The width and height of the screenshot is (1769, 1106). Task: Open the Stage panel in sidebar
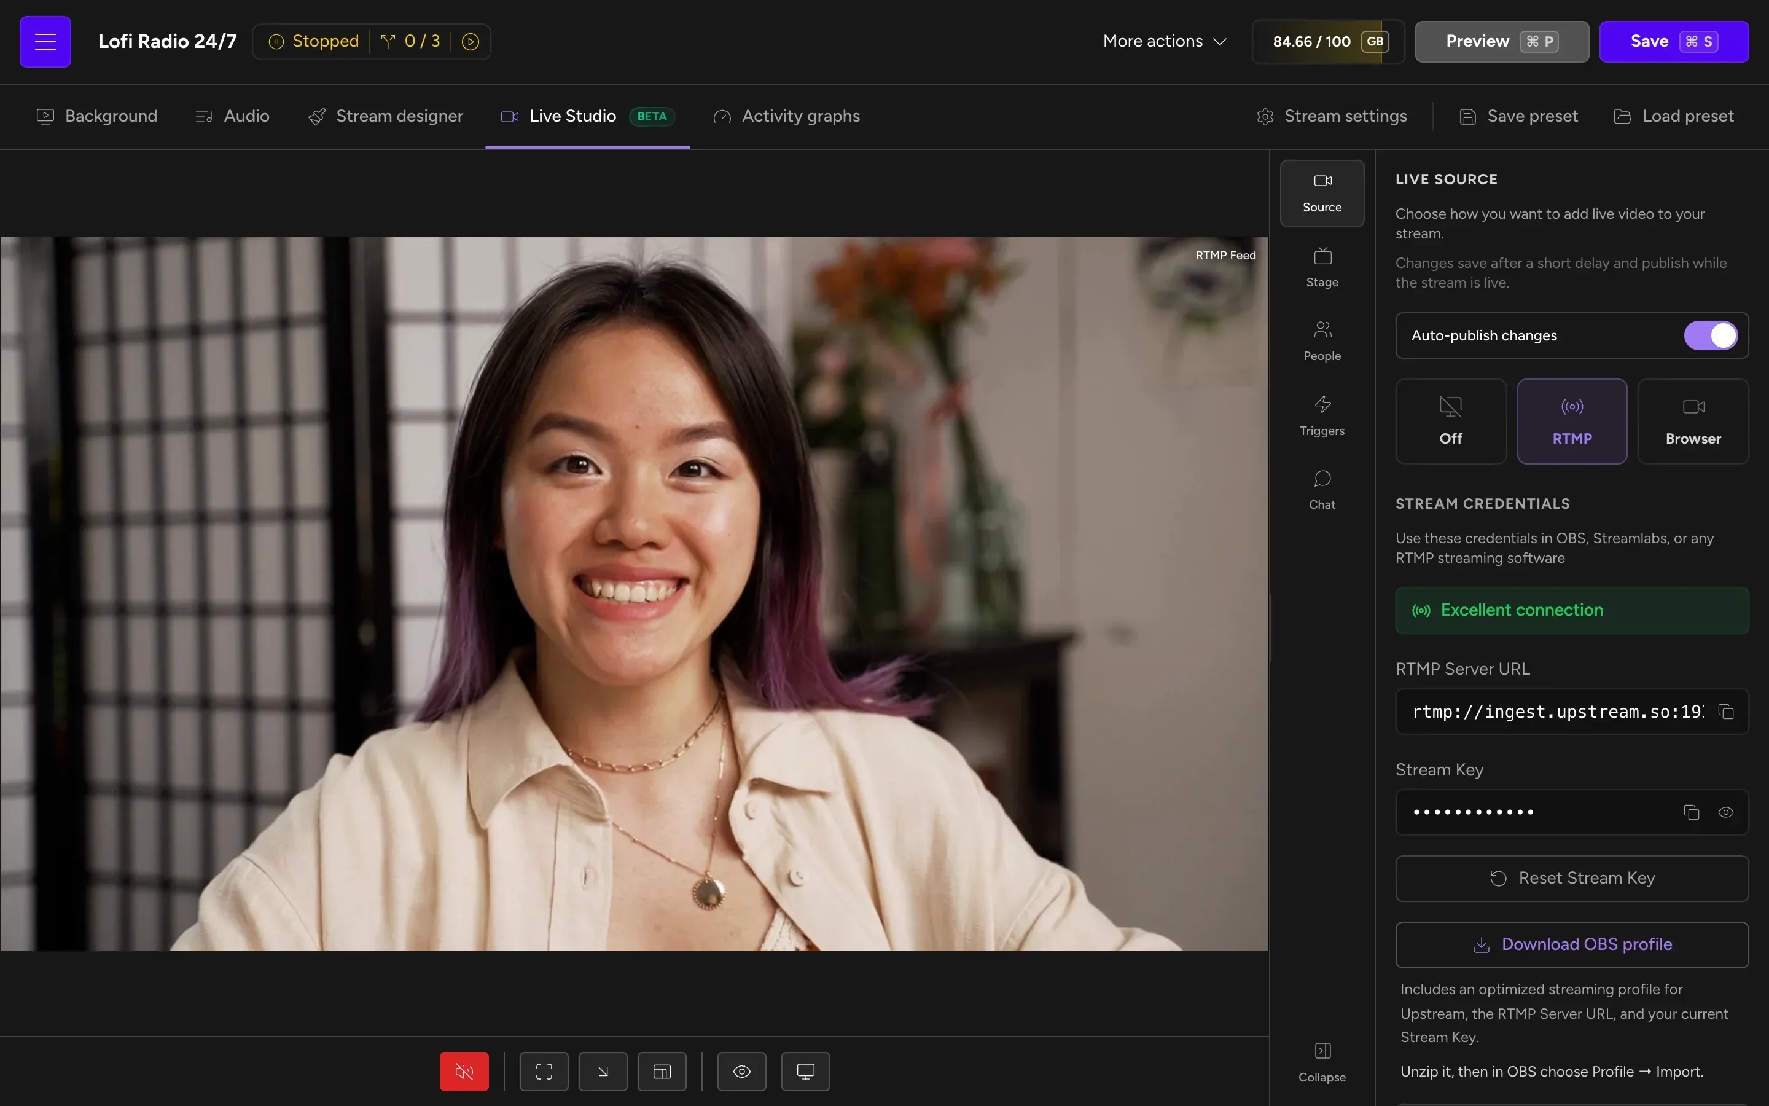[x=1322, y=268]
